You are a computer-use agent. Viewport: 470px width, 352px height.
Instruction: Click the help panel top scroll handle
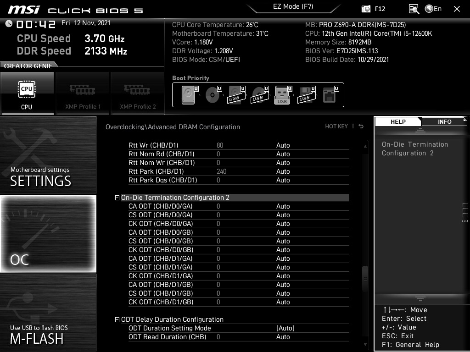point(420,130)
